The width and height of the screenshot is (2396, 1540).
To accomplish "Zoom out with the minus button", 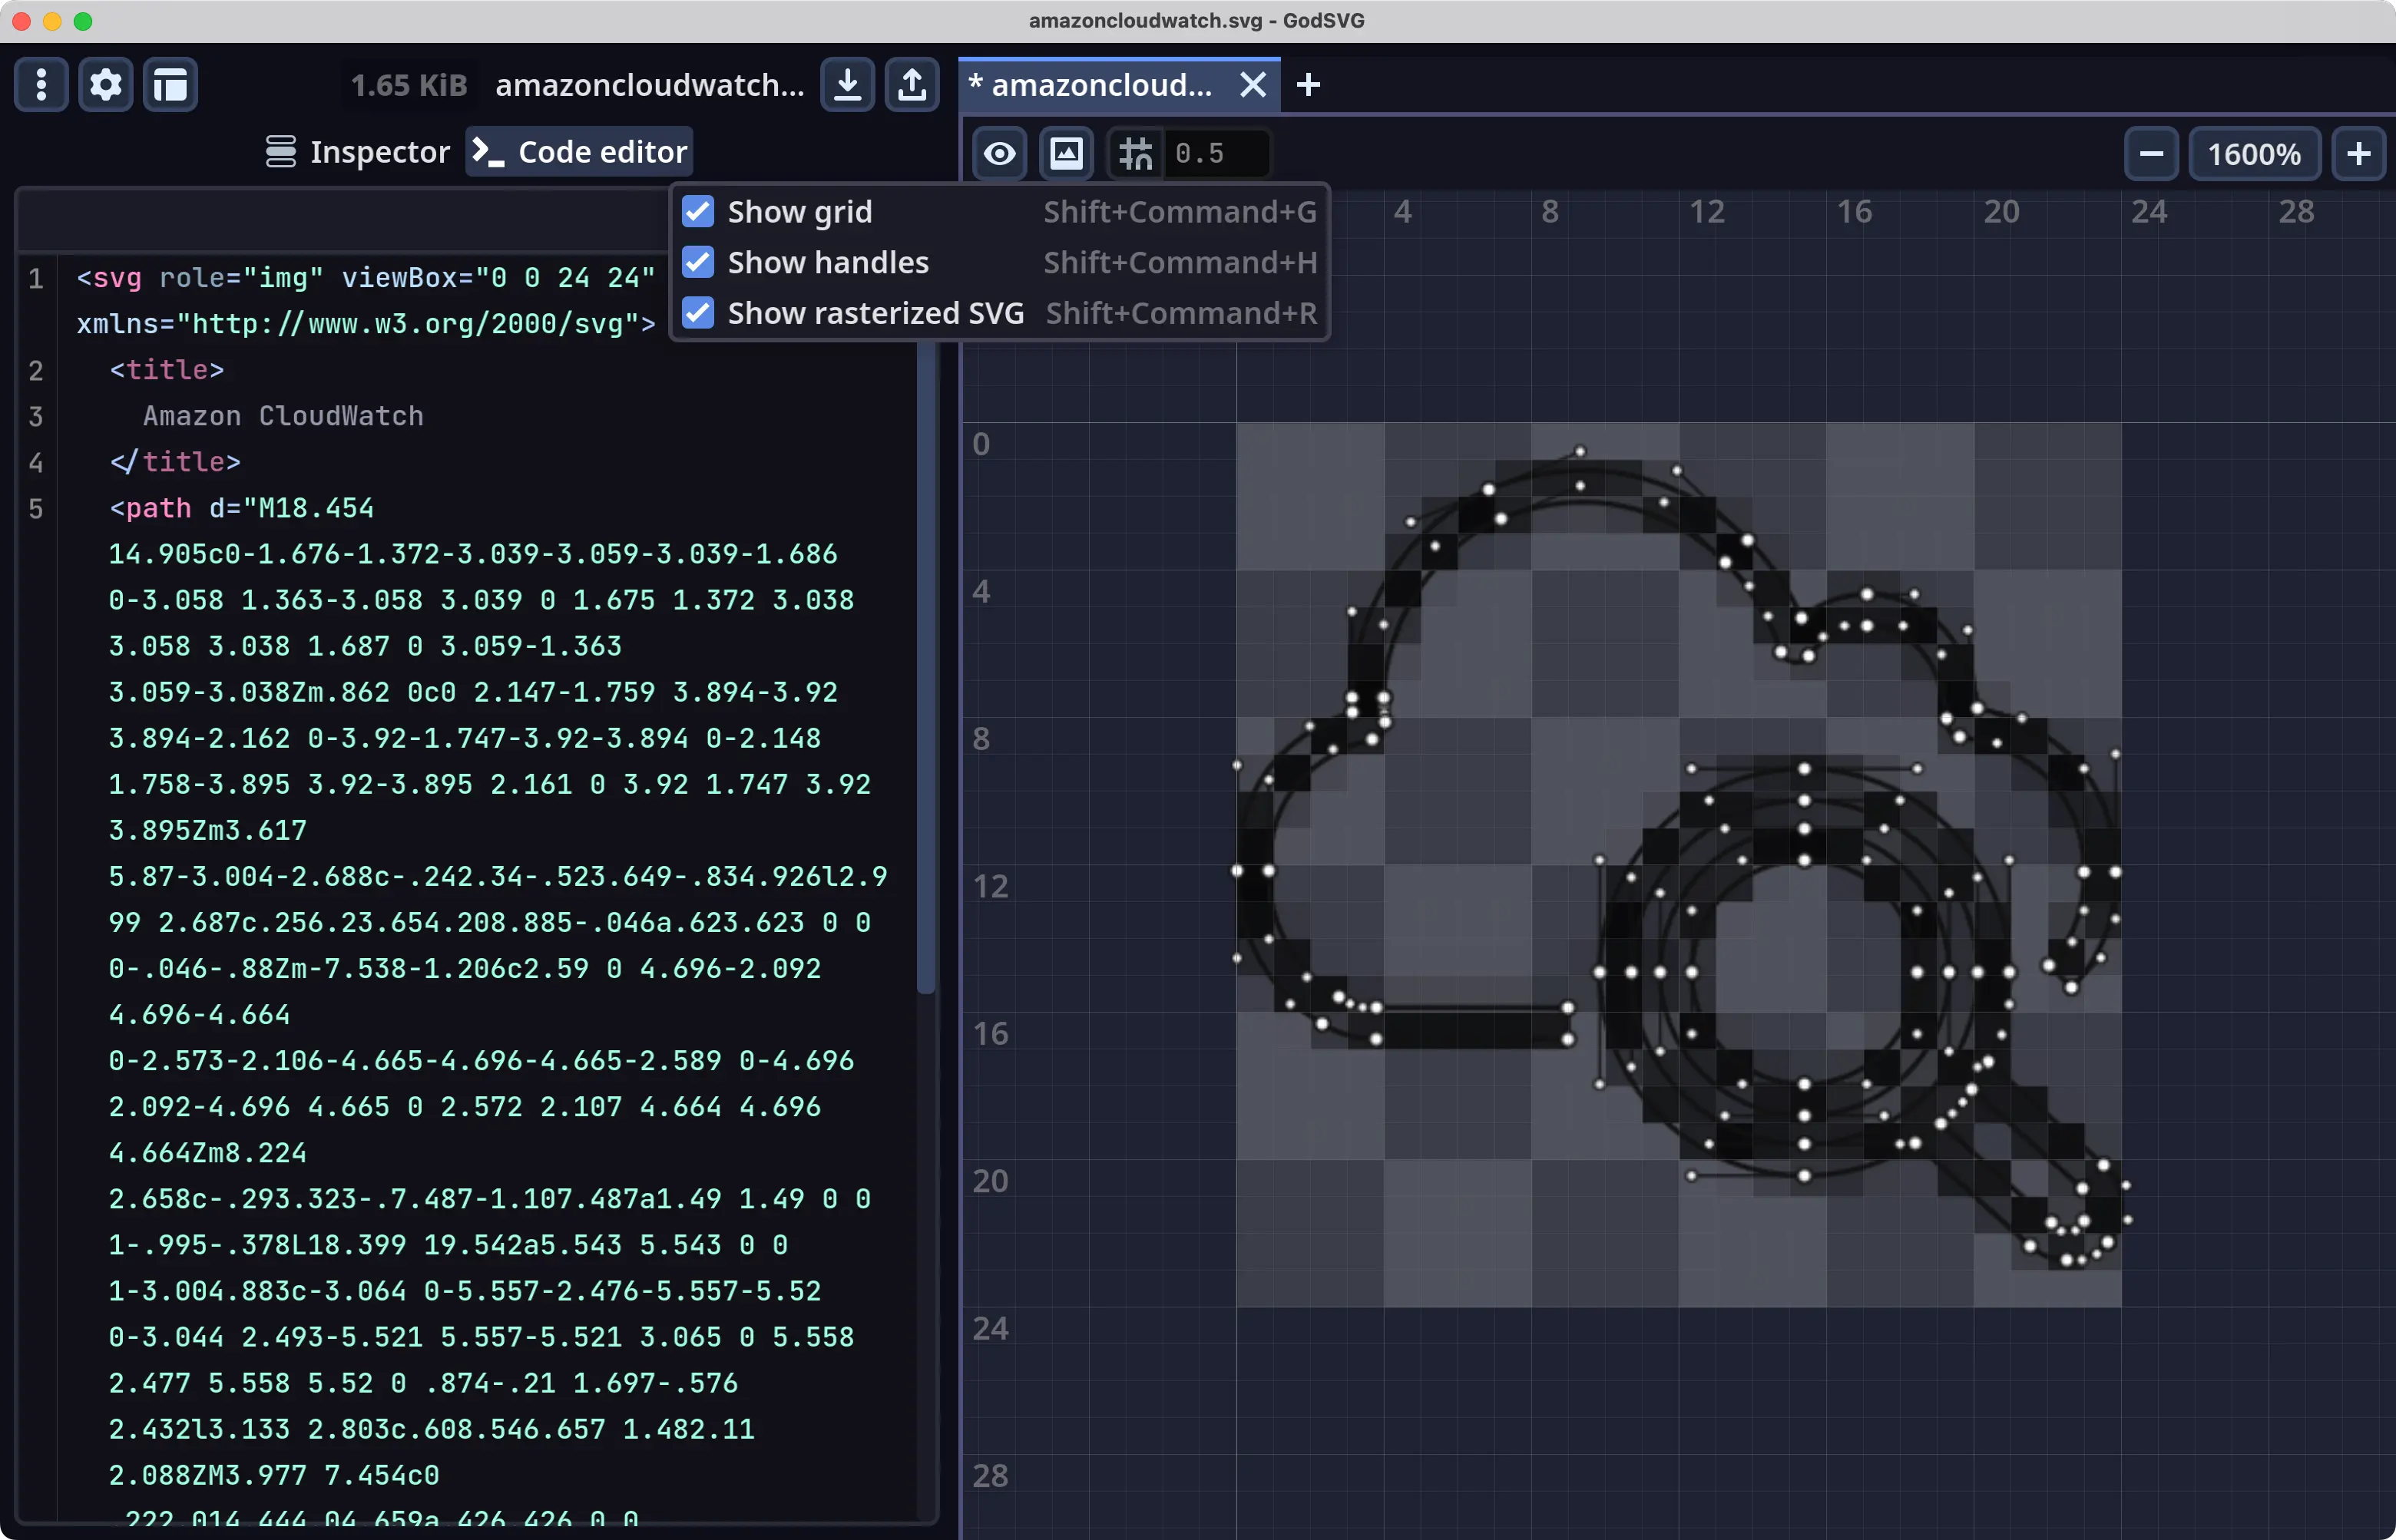I will (2150, 153).
